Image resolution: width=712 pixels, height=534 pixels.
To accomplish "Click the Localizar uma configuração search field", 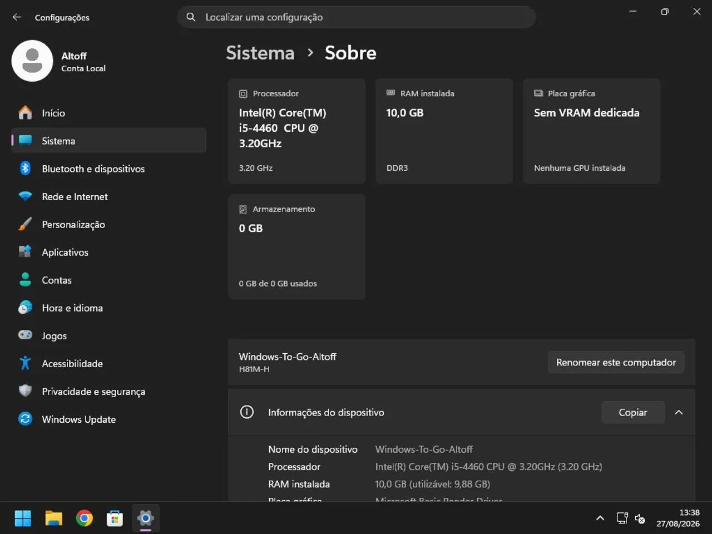I will tap(357, 17).
